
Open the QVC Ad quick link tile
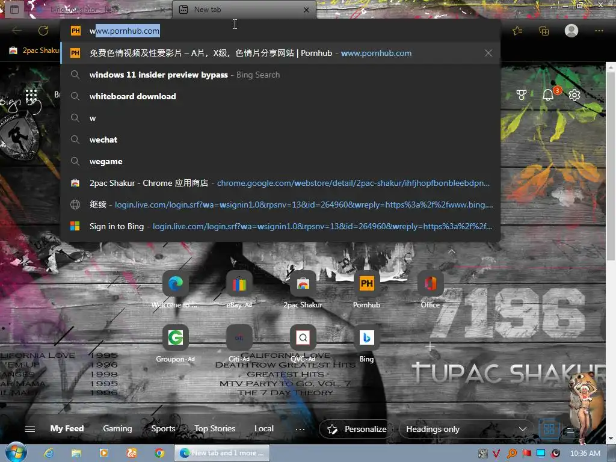coord(303,343)
